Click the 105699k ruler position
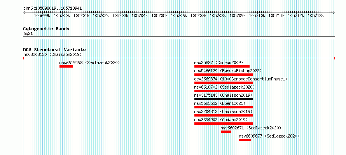The image size is (346, 155). (x=42, y=16)
